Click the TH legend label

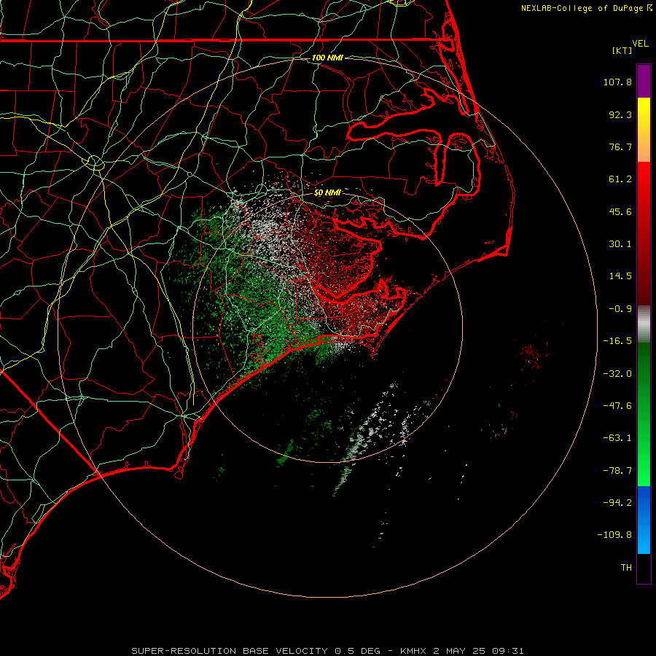coord(626,568)
